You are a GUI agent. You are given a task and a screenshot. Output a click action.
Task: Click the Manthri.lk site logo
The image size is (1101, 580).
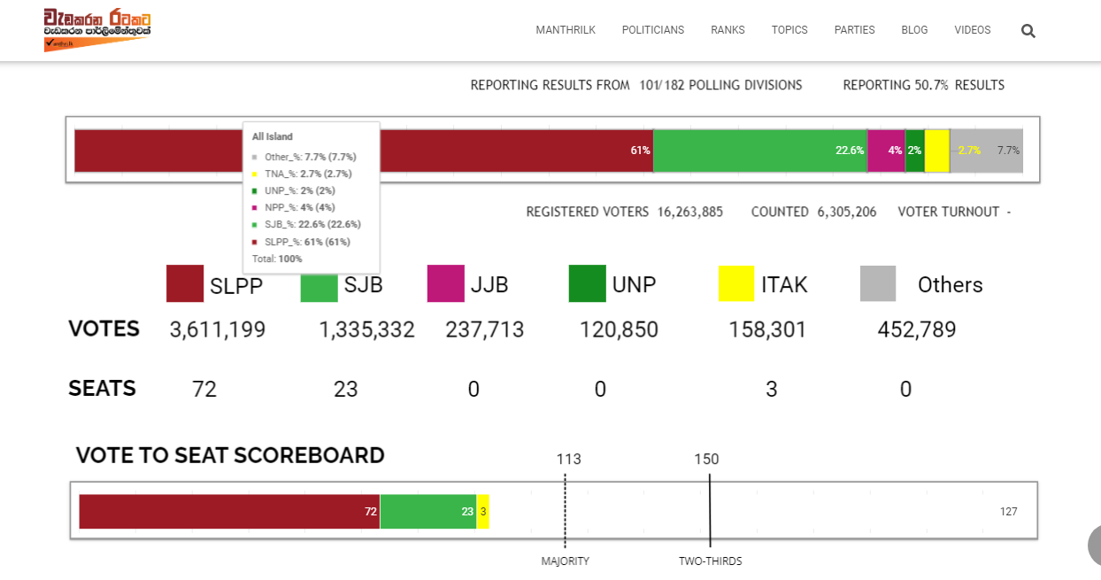97,29
